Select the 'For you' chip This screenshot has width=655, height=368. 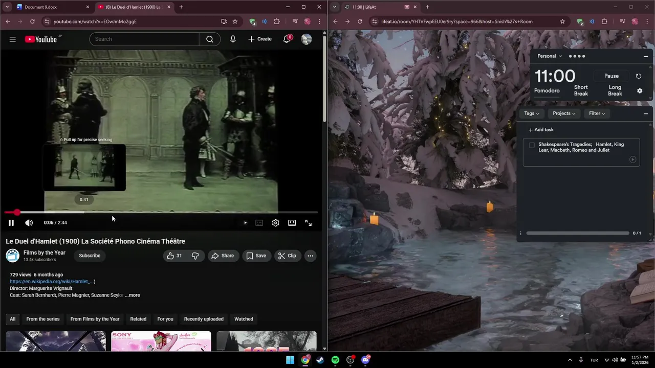[165, 319]
